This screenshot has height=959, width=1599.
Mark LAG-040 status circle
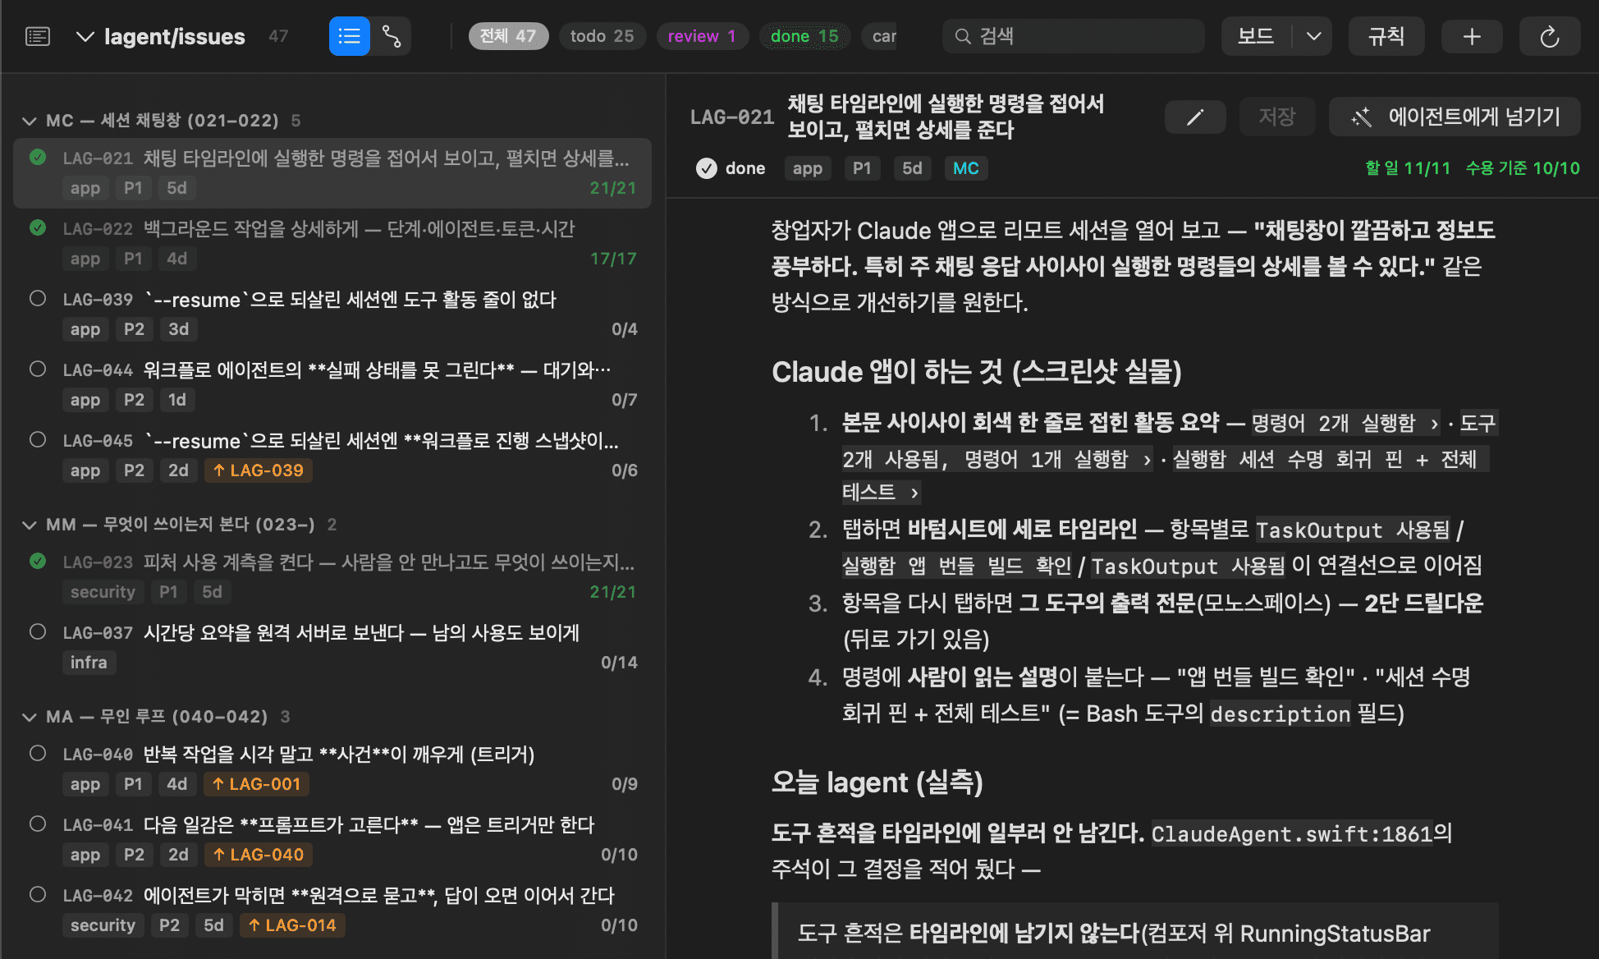click(38, 753)
